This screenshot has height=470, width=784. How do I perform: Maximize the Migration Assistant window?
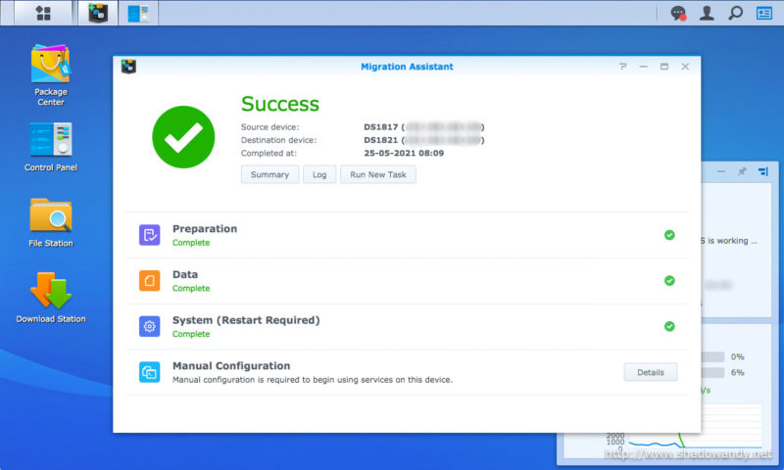[x=664, y=67]
